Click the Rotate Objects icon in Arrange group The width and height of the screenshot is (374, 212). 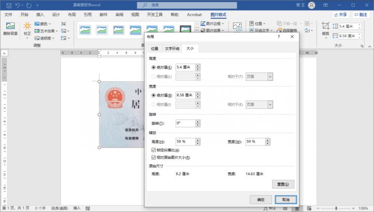pos(307,31)
